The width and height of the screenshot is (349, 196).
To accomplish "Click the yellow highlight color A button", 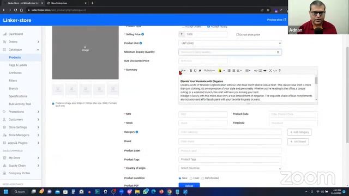I will pyautogui.click(x=220, y=71).
